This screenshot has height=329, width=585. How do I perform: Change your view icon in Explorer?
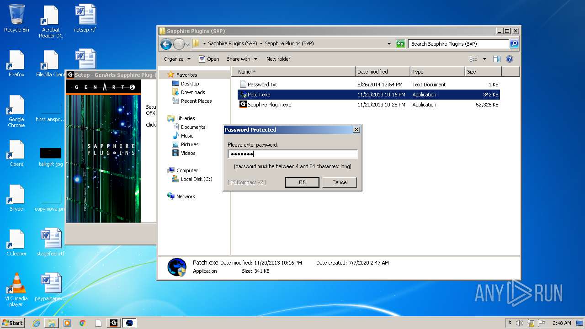coord(473,59)
